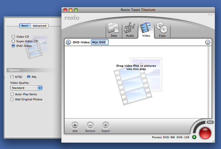Click the blue disclosure button beside DVD-Video
Viewport: 221px width, 149px height.
point(69,42)
